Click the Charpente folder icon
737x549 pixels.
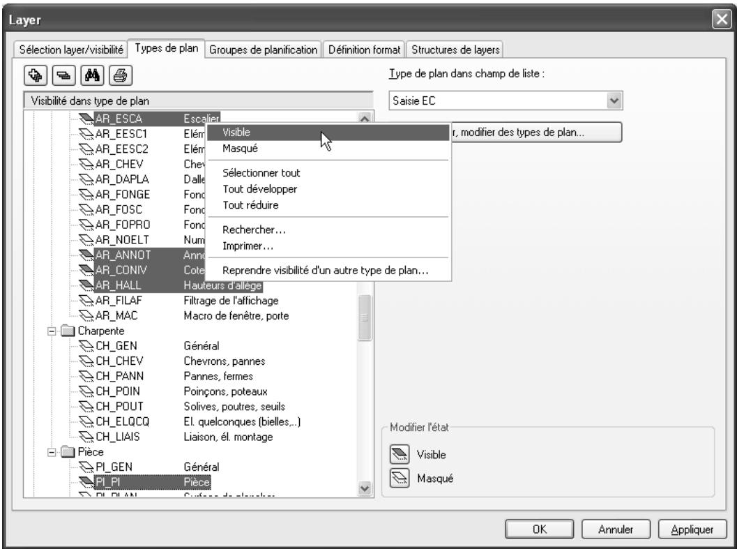click(x=68, y=331)
